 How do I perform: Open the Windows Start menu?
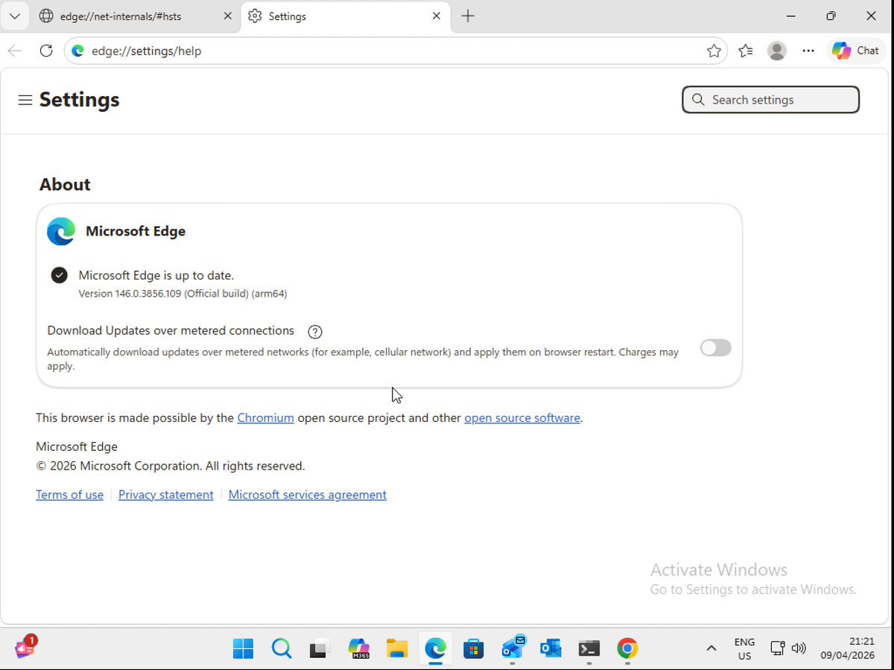[x=243, y=649]
